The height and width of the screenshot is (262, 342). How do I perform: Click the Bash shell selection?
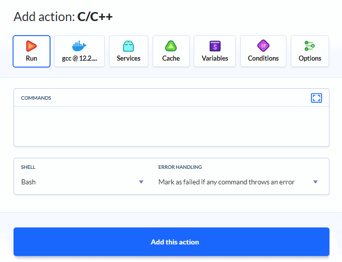click(x=29, y=182)
